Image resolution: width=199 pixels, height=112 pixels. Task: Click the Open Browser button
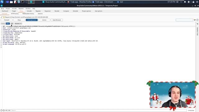point(57,20)
